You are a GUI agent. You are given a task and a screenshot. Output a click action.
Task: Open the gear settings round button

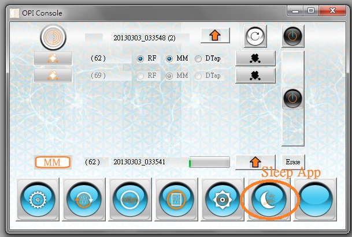click(38, 200)
